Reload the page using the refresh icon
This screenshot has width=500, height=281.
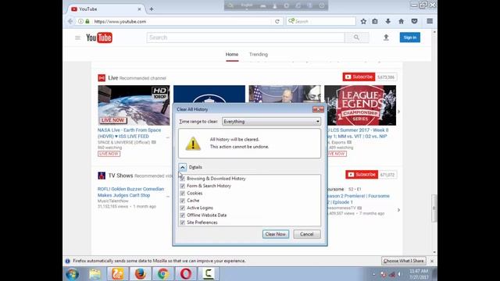277,21
